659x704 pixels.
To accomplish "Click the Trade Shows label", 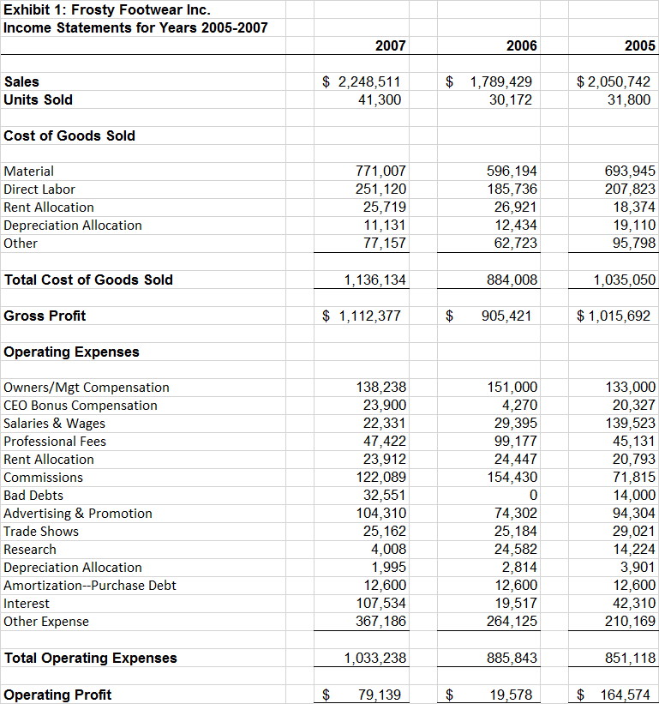I will pyautogui.click(x=41, y=531).
